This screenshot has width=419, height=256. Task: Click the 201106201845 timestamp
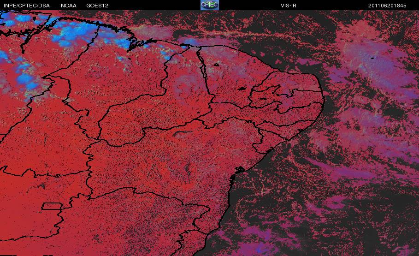pos(387,6)
